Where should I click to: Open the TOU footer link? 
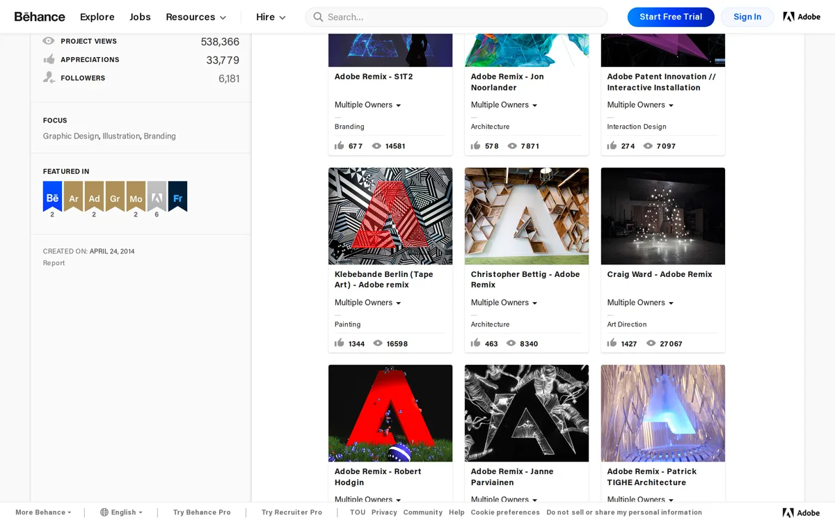pyautogui.click(x=358, y=512)
